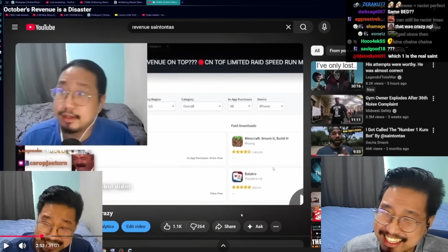Image resolution: width=448 pixels, height=252 pixels.
Task: Open the Ask AI button
Action: pos(255,226)
